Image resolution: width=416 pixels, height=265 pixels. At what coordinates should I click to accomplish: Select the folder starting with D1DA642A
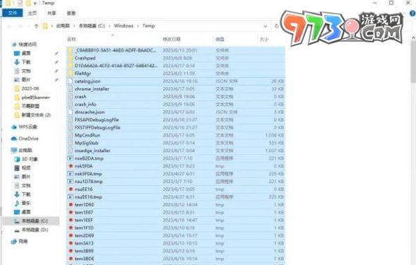(x=116, y=66)
